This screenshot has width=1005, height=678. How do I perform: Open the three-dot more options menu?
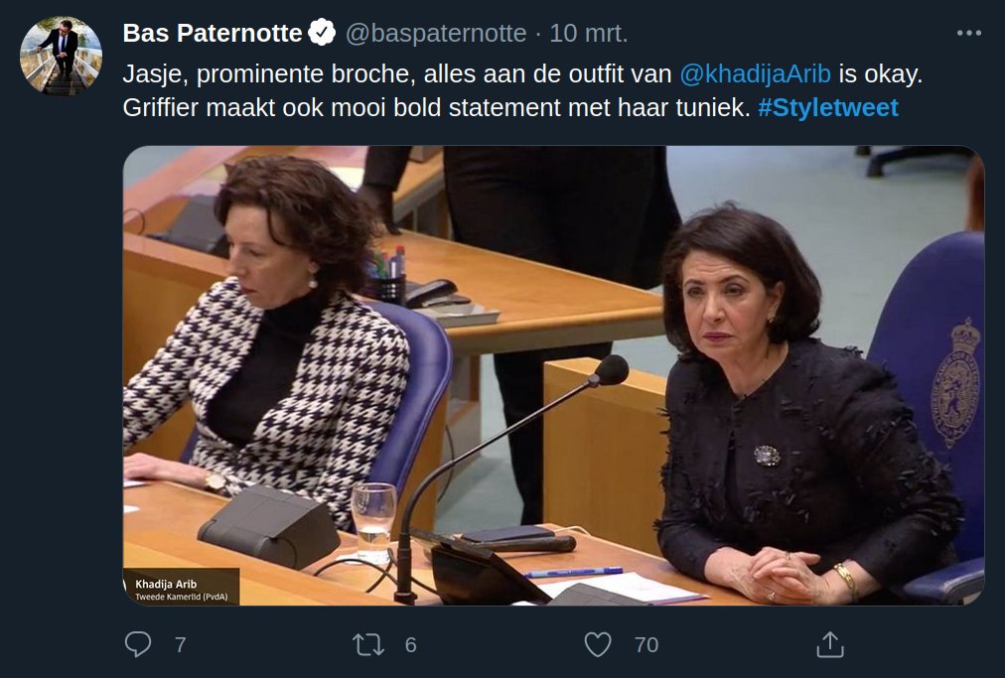(968, 34)
